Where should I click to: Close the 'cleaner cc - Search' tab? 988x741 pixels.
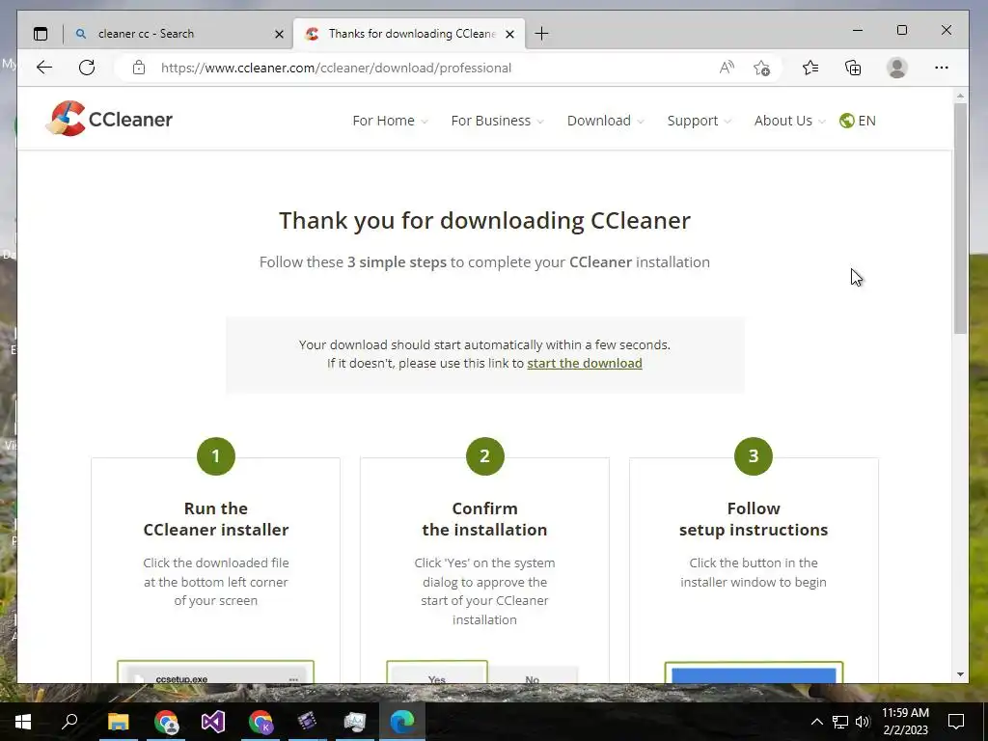click(279, 34)
